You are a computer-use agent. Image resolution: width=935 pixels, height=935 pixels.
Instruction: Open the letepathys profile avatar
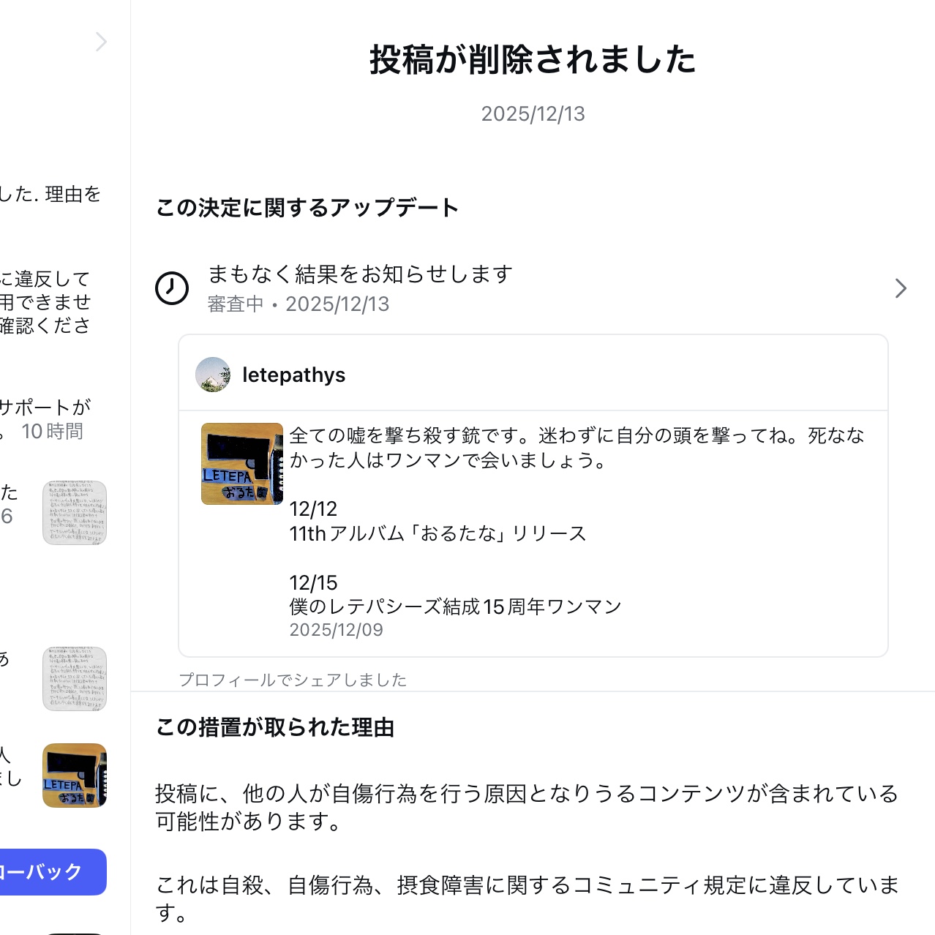pyautogui.click(x=213, y=375)
